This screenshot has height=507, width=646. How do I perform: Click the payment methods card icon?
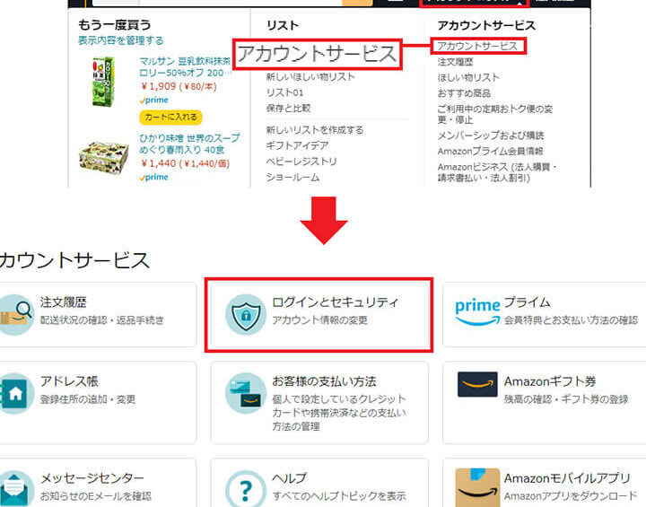[246, 394]
